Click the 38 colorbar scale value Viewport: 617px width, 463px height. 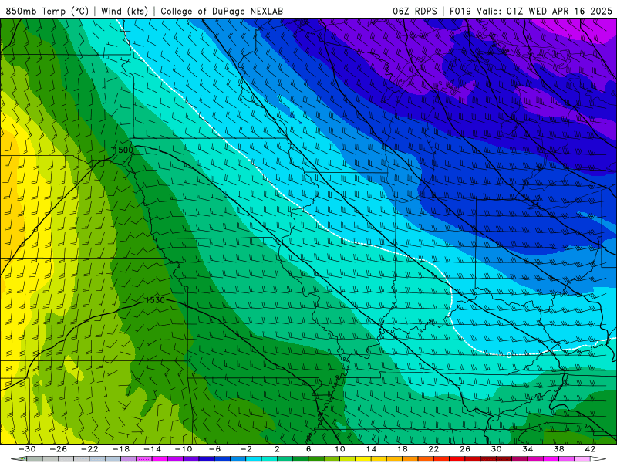pos(558,449)
